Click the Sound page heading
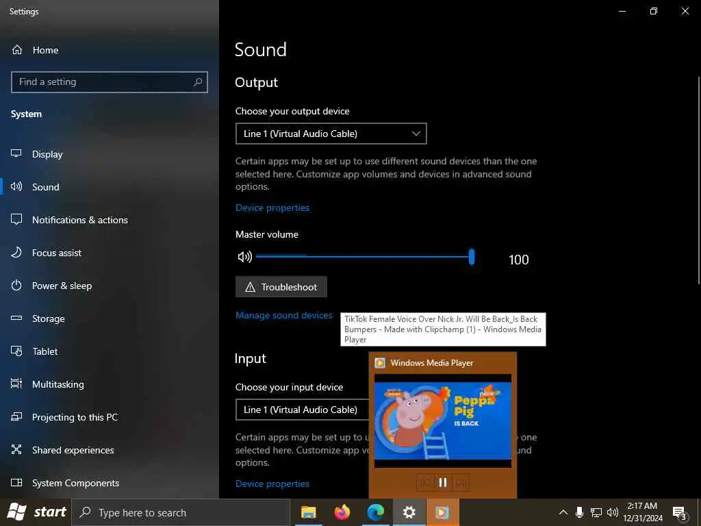The image size is (701, 526). point(261,49)
